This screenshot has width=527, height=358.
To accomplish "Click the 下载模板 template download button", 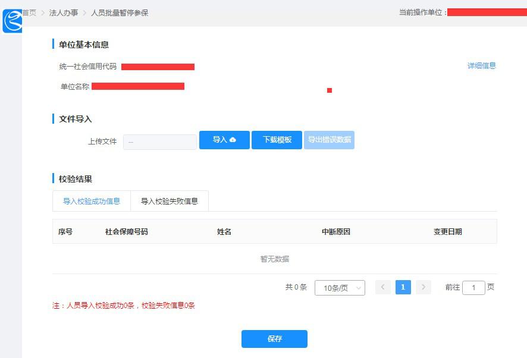I will [x=277, y=140].
